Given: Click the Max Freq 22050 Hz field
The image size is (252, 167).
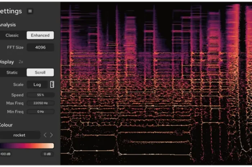Looking at the screenshot, I should click(x=40, y=103).
